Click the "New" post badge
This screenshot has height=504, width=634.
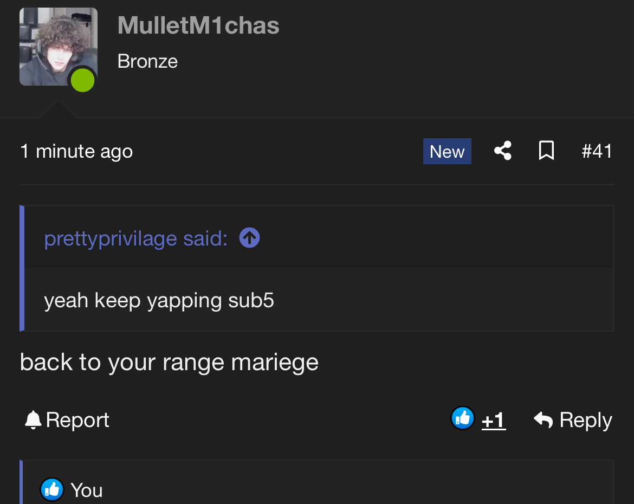pyautogui.click(x=447, y=151)
